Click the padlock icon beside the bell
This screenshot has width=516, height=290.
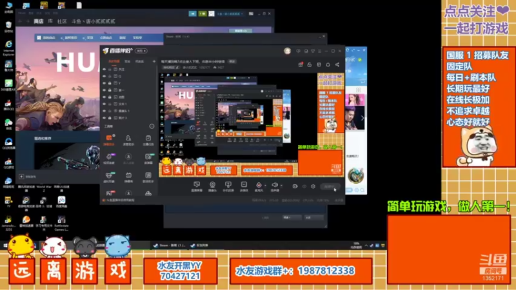(310, 65)
